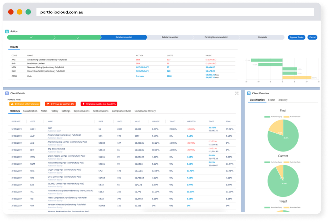Screen dimensions: 329x222
Task: Click the PRICE column header in Holdings
Action: click(101, 121)
